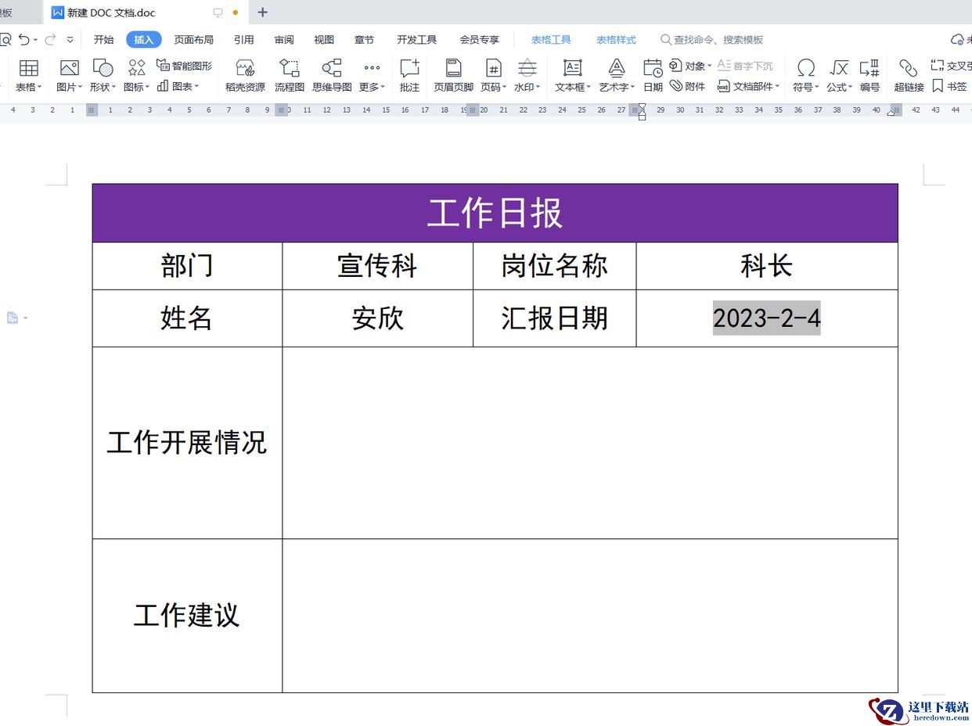Insert 文档部件 document parts
The width and height of the screenshot is (972, 726).
748,86
